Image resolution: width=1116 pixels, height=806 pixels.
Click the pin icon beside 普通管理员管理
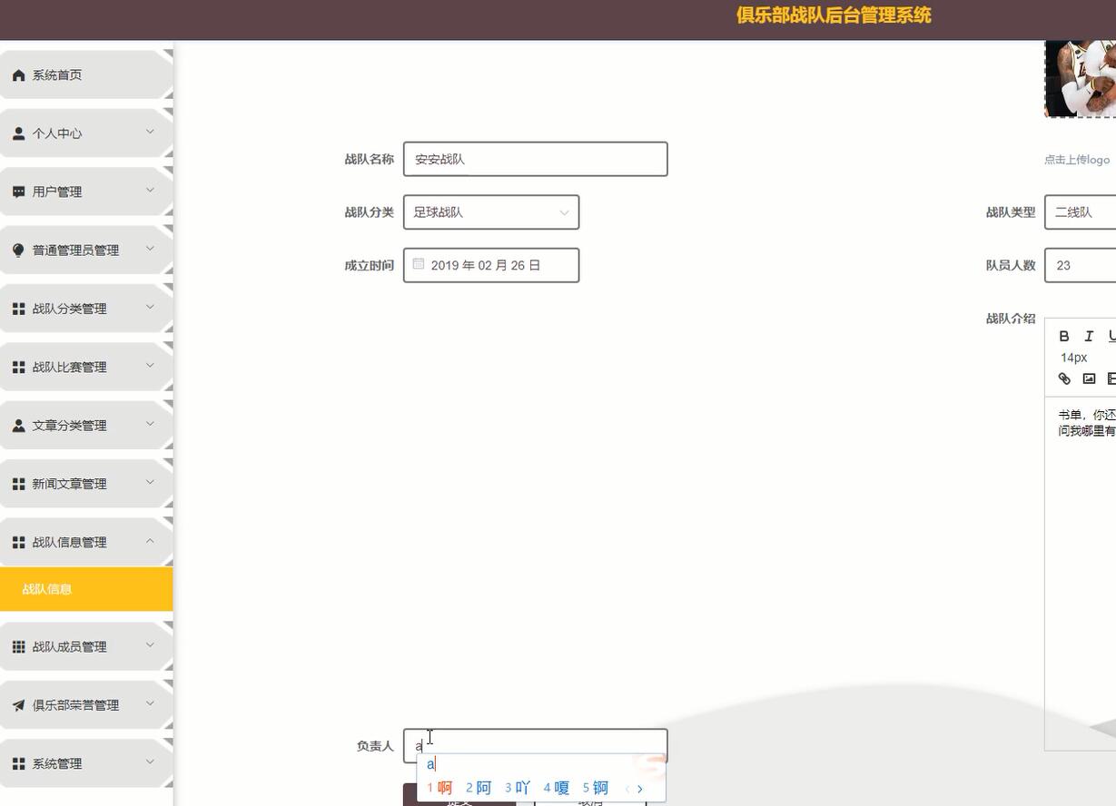tap(18, 250)
